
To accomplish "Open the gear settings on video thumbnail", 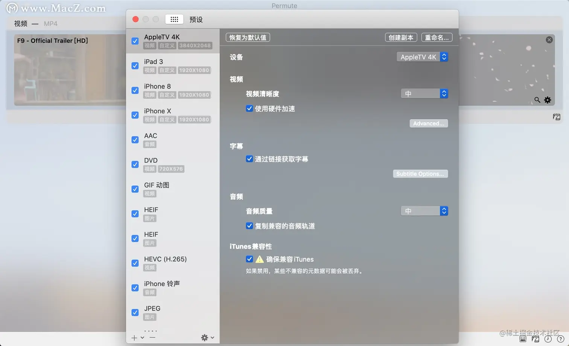I will (548, 100).
